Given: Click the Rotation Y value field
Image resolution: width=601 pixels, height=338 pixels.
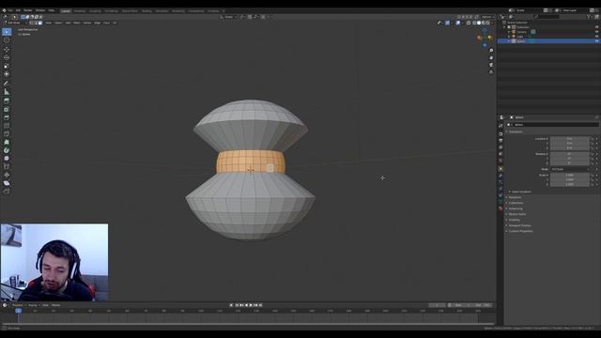Looking at the screenshot, I should pos(570,159).
